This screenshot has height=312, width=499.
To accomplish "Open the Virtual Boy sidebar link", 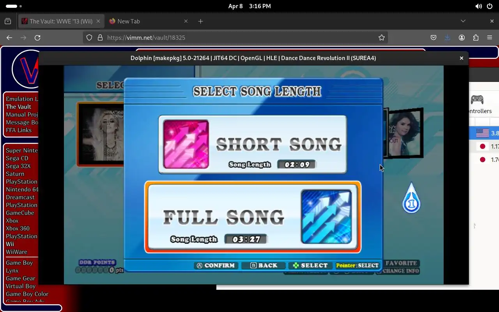I will click(20, 286).
